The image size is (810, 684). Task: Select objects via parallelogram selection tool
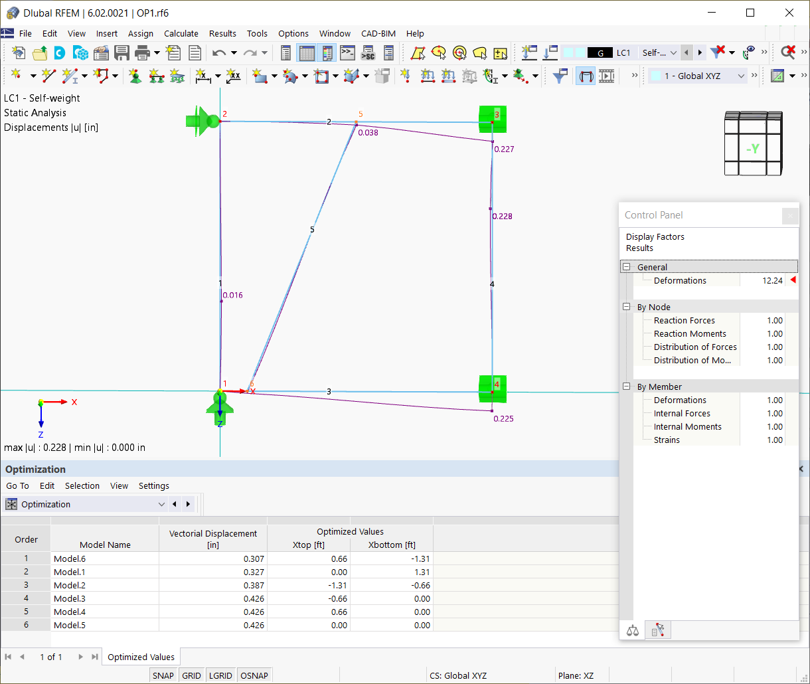(418, 53)
